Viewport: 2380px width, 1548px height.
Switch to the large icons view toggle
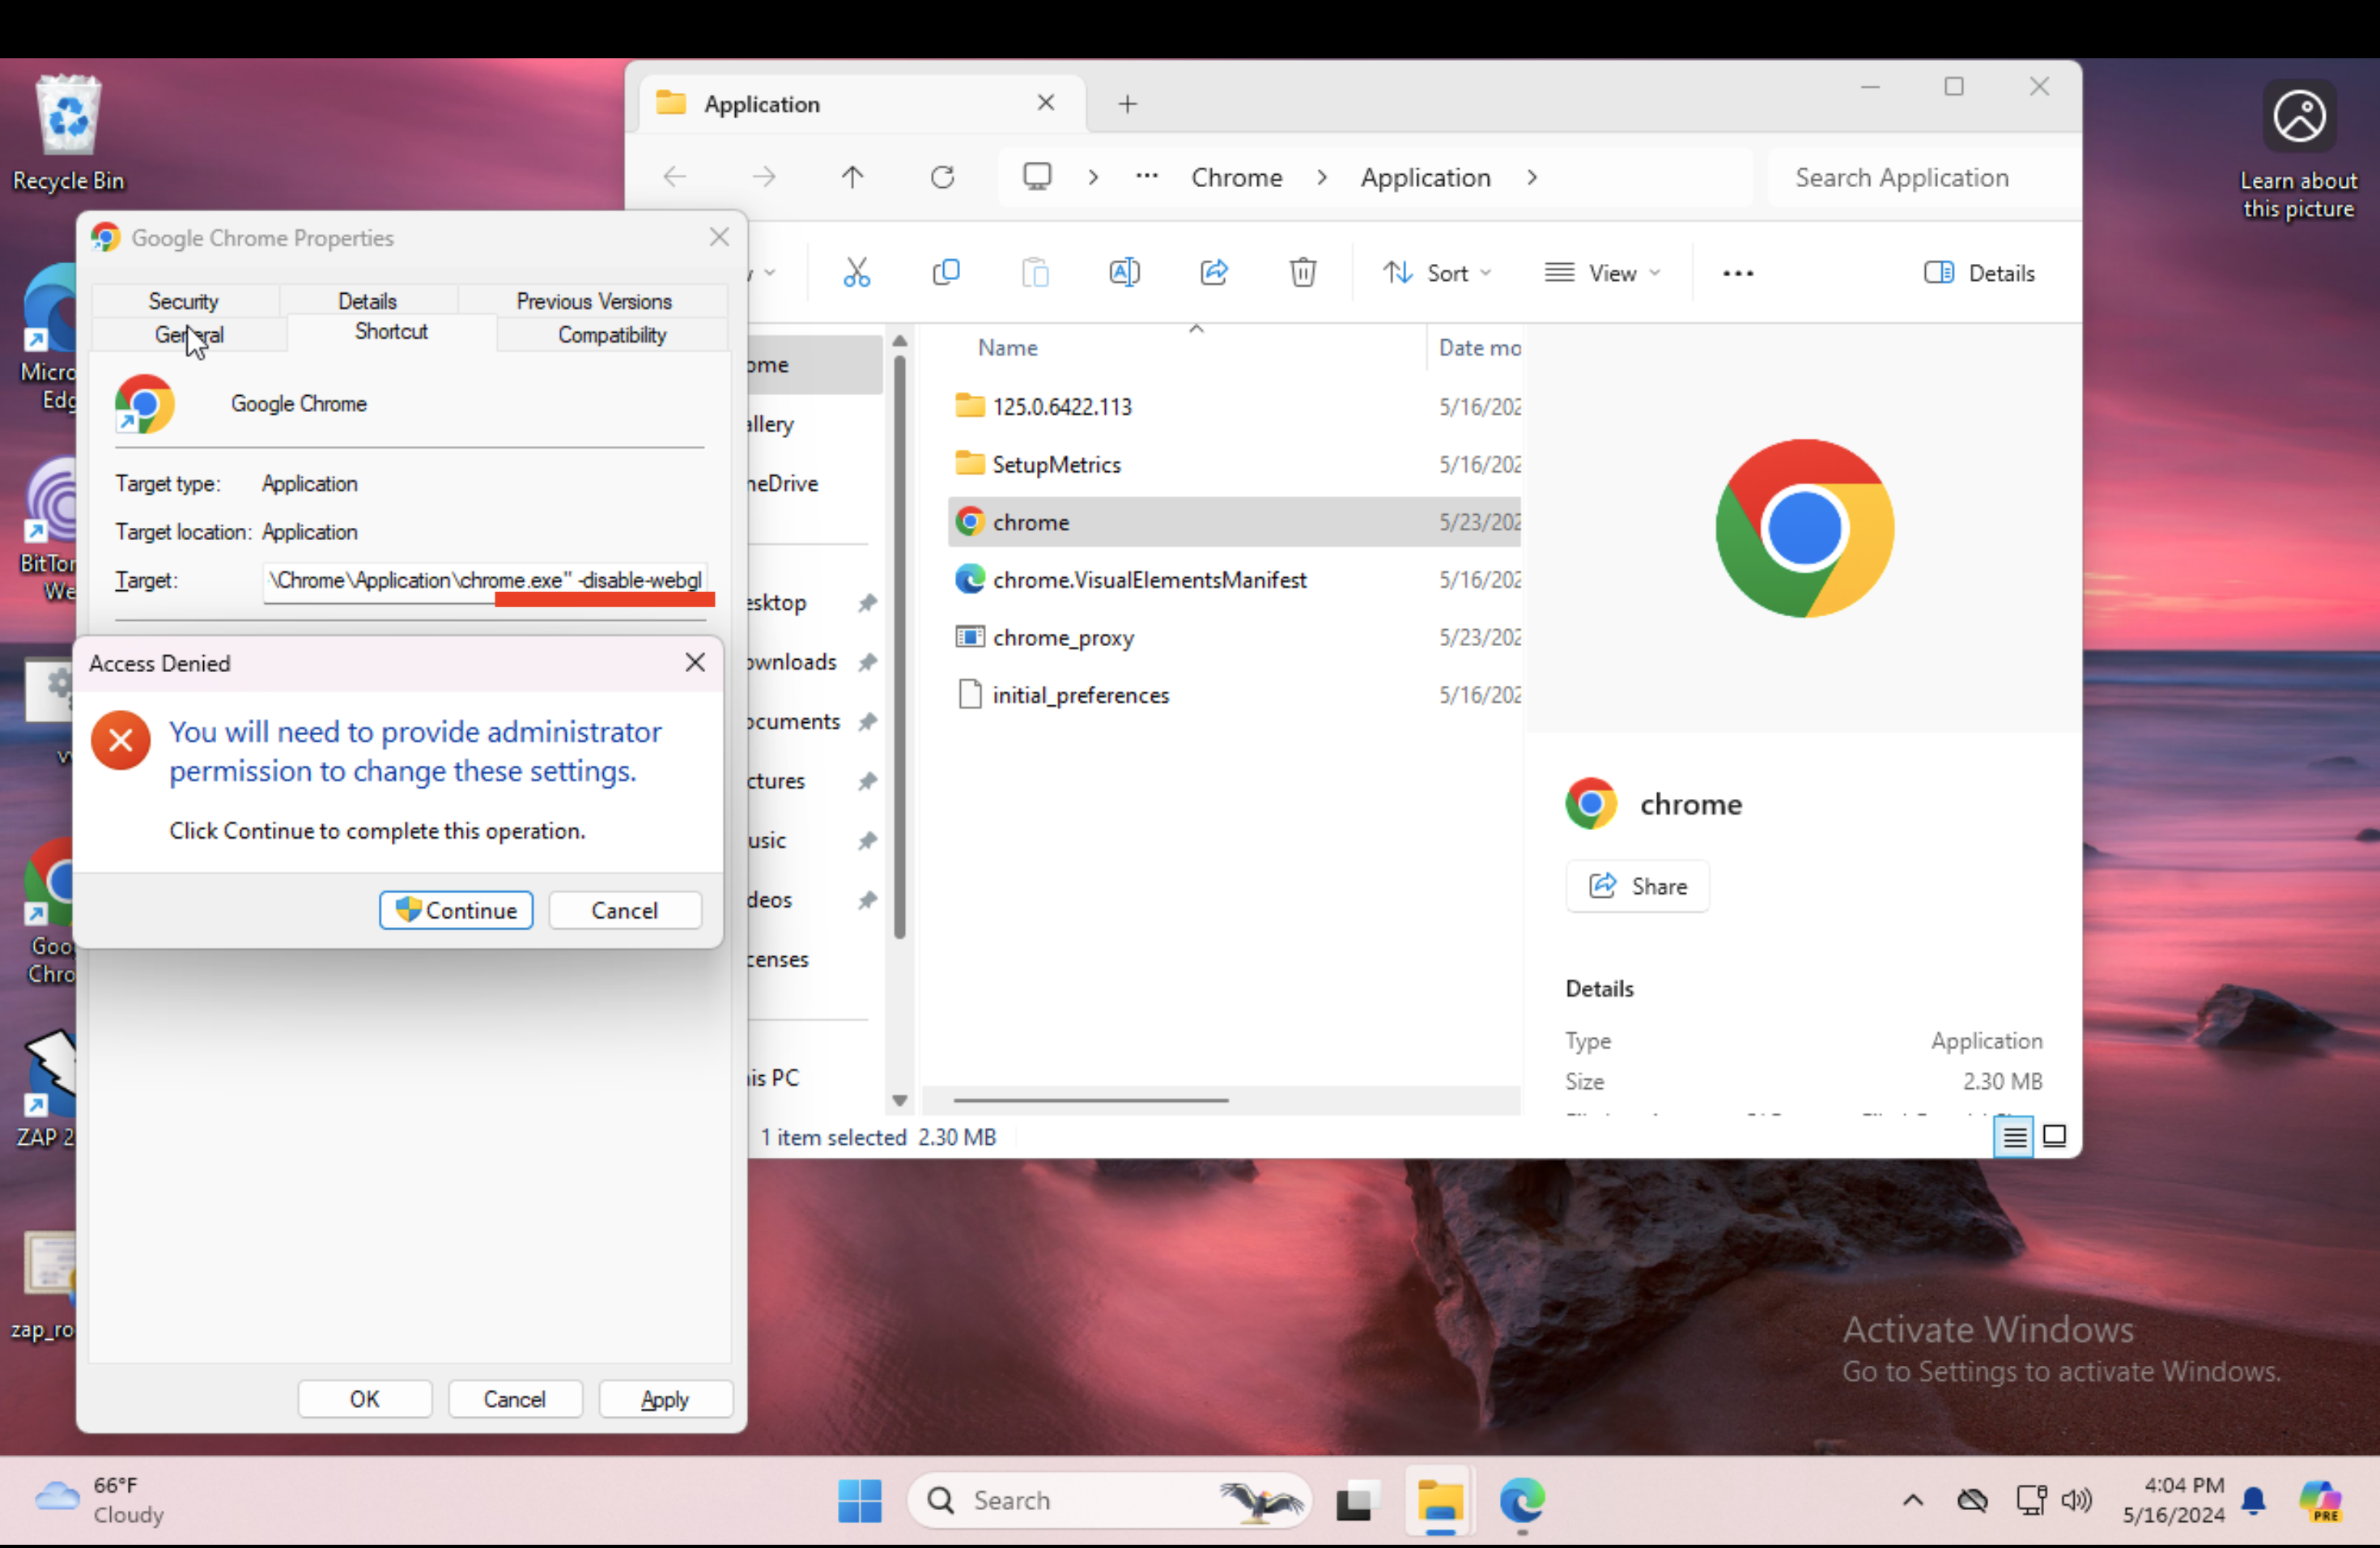pyautogui.click(x=2054, y=1136)
